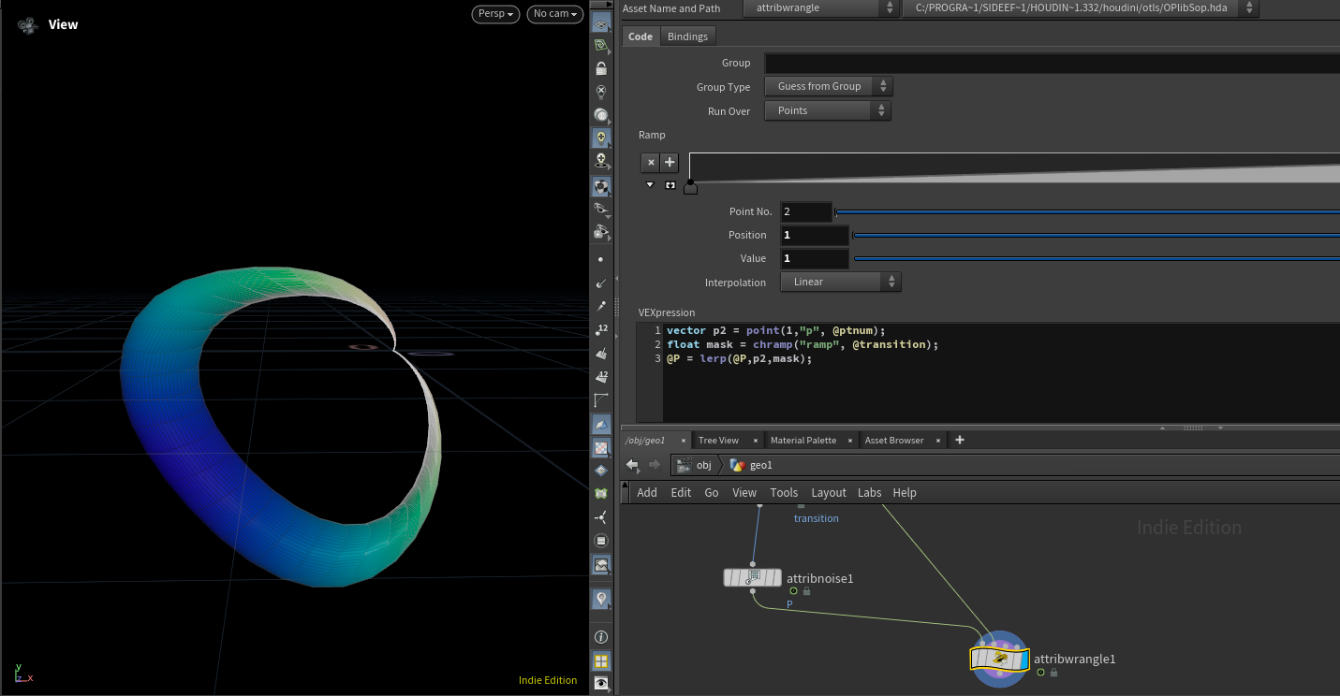
Task: Remove ramp point with the x button
Action: (x=651, y=162)
